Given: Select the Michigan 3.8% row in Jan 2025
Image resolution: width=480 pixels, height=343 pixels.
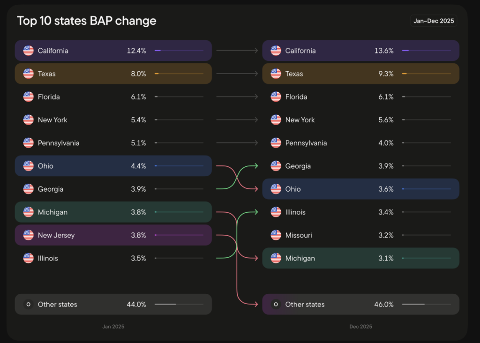Looking at the screenshot, I should coord(113,212).
